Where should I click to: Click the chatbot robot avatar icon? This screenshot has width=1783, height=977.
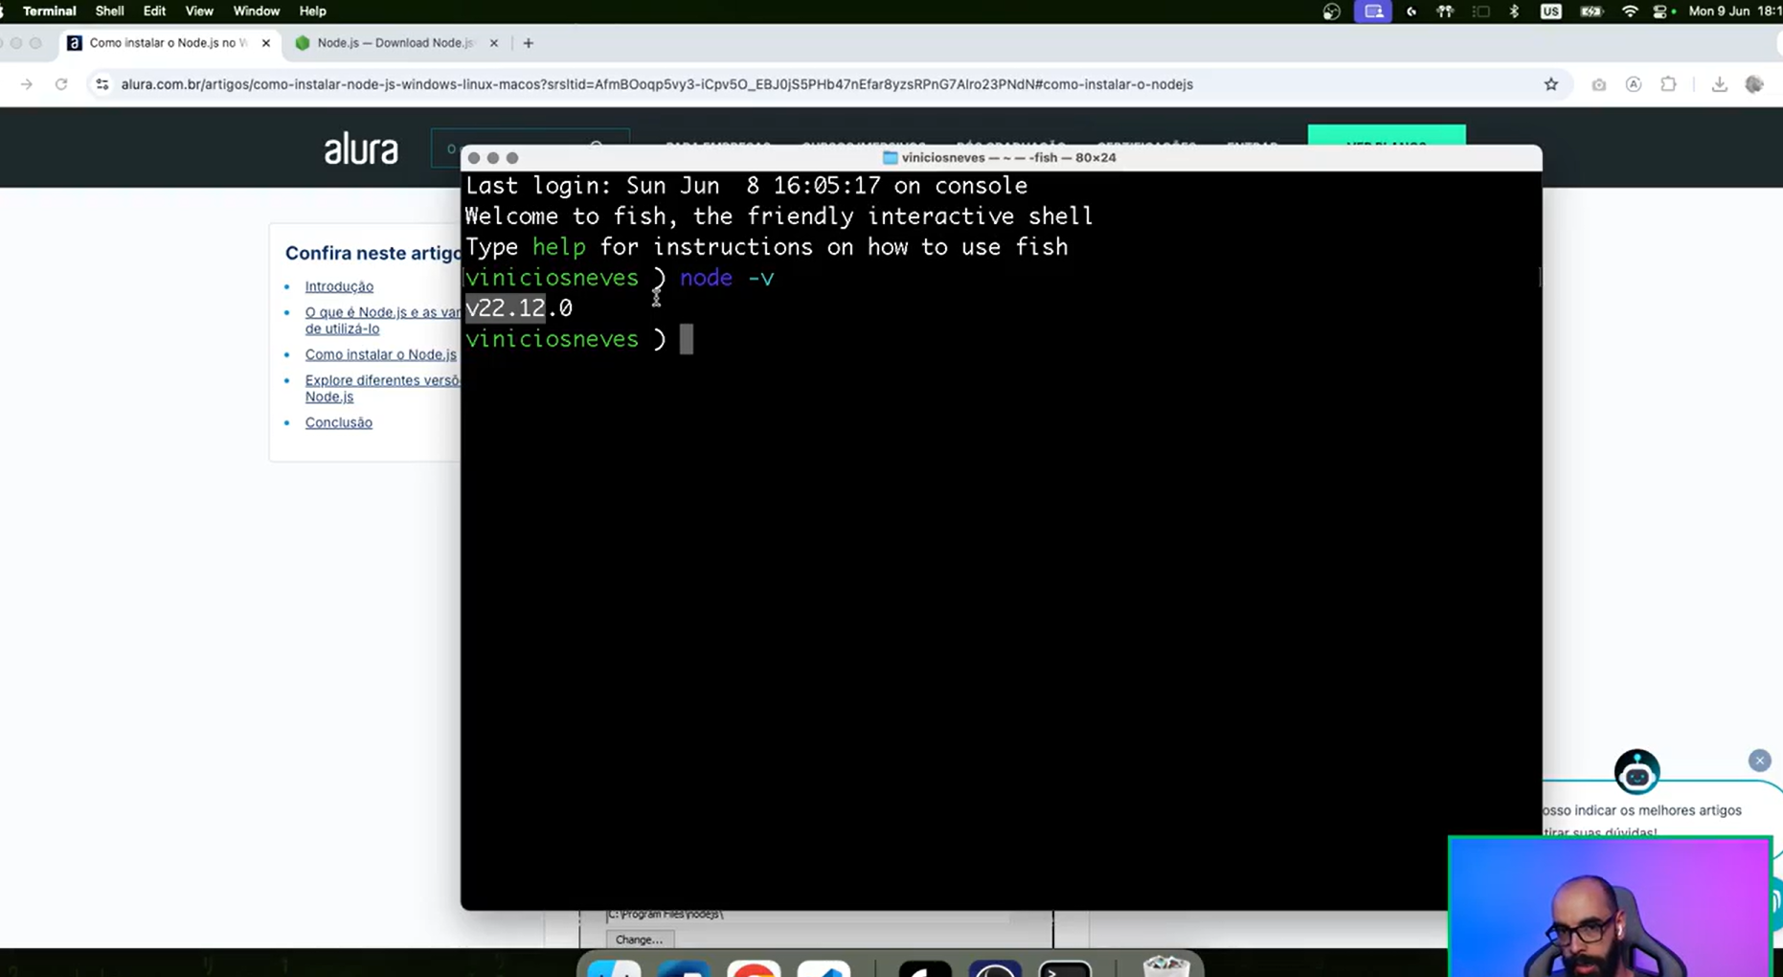(1636, 772)
